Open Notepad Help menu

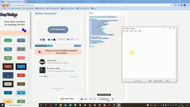tap(140, 31)
